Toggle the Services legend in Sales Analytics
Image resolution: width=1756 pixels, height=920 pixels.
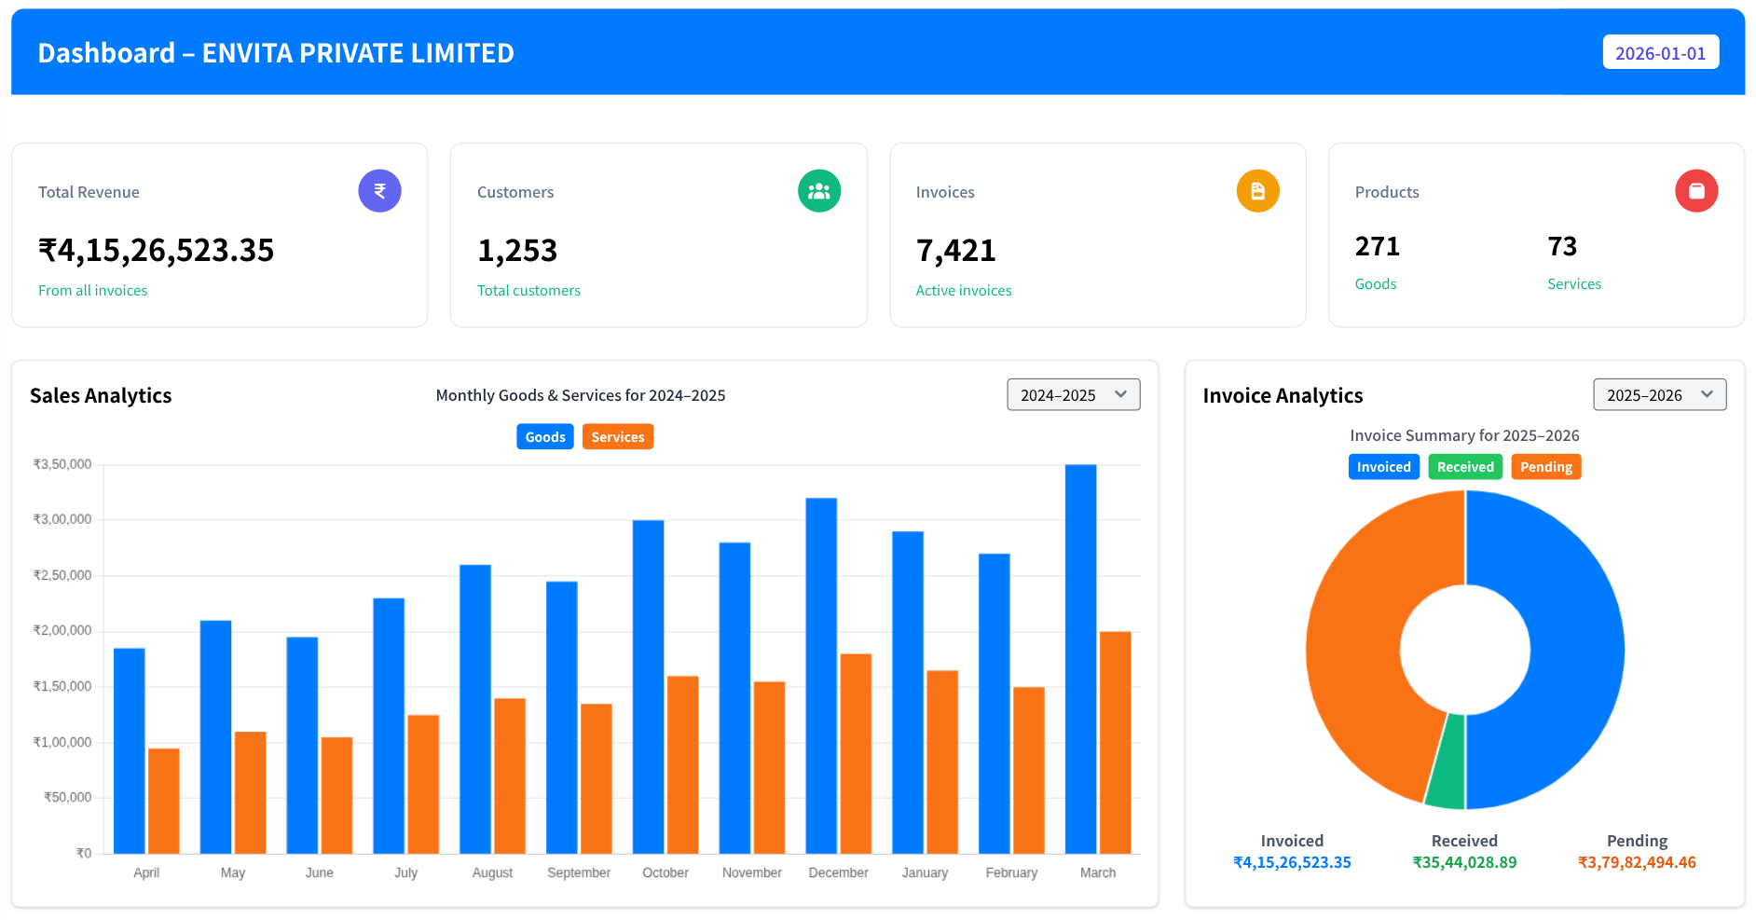pos(618,437)
